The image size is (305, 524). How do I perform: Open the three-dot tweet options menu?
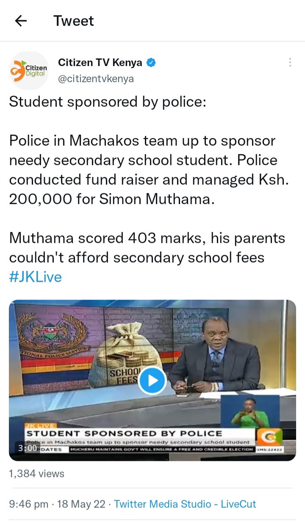(x=290, y=62)
